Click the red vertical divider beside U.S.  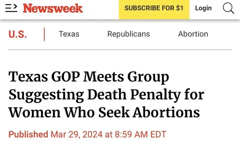click(x=44, y=34)
